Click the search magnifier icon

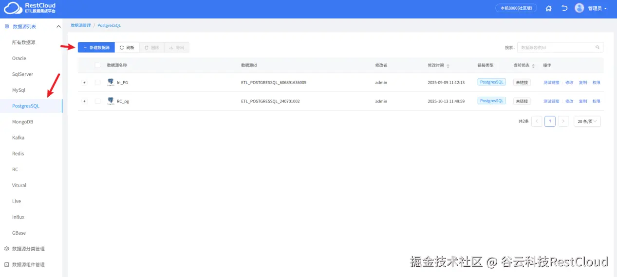598,48
